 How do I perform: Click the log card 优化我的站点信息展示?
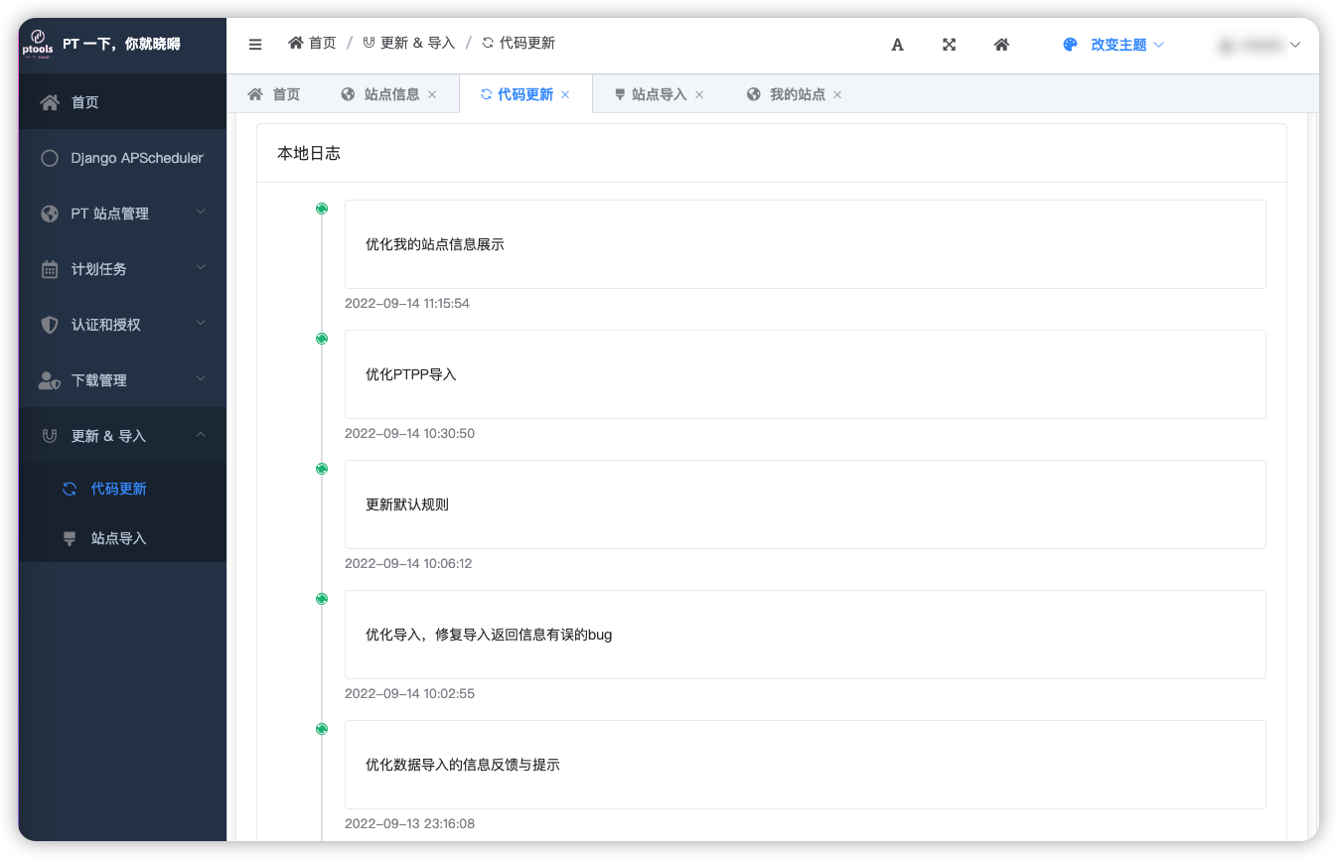pos(805,244)
